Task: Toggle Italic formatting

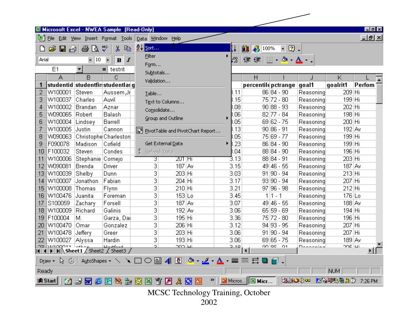Action: click(x=129, y=60)
